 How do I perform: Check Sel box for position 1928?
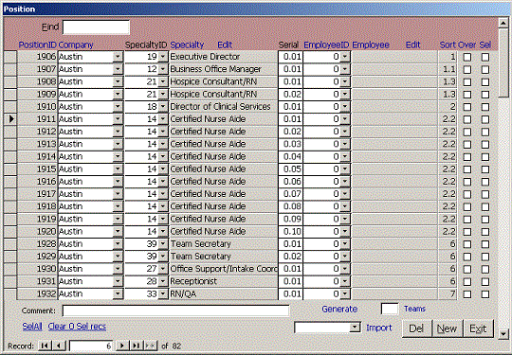[x=485, y=244]
